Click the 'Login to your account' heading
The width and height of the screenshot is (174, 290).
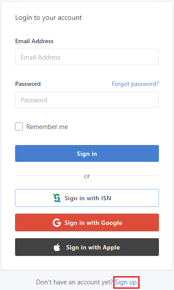click(x=48, y=18)
